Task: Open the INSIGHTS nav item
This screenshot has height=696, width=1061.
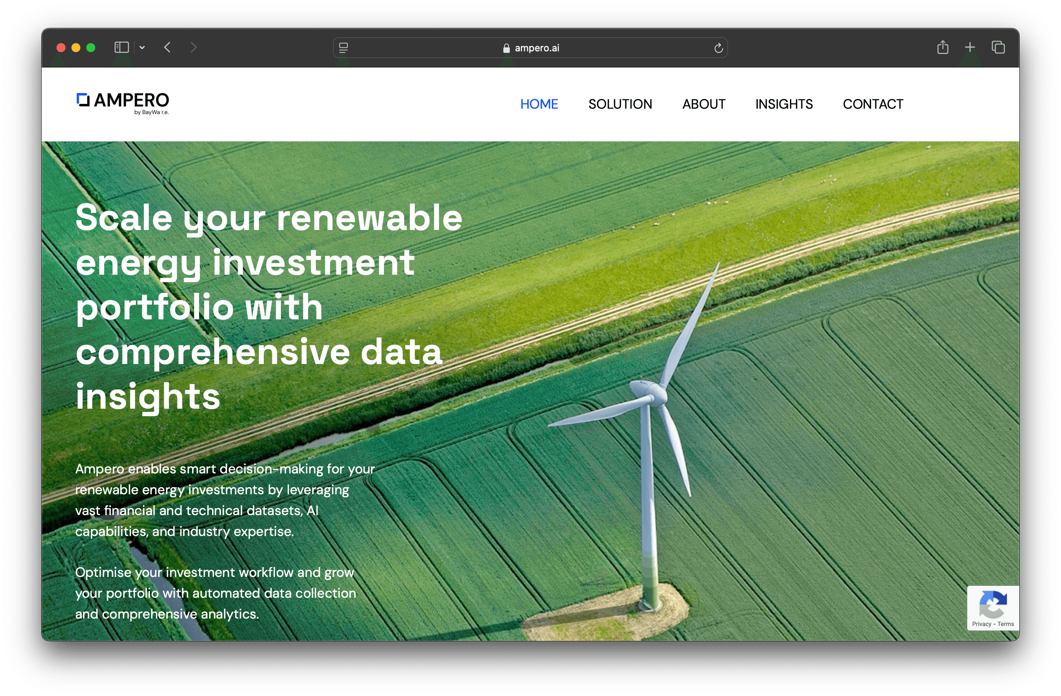Action: tap(784, 104)
